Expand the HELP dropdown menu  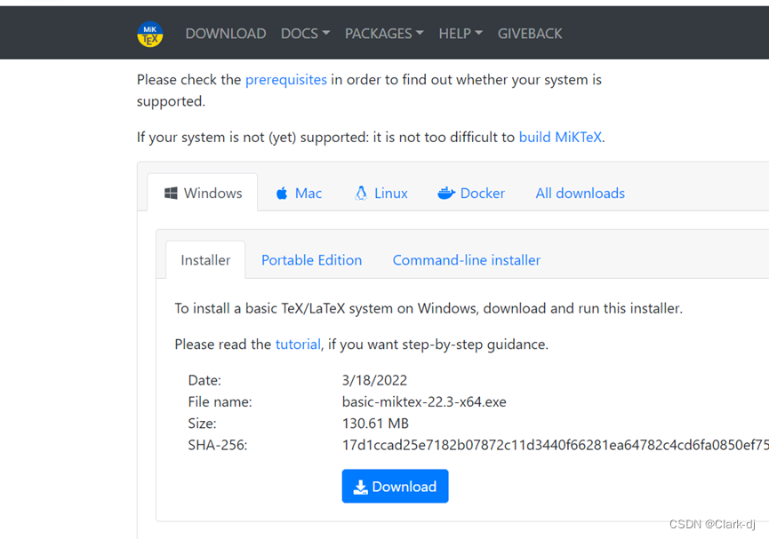(x=461, y=34)
